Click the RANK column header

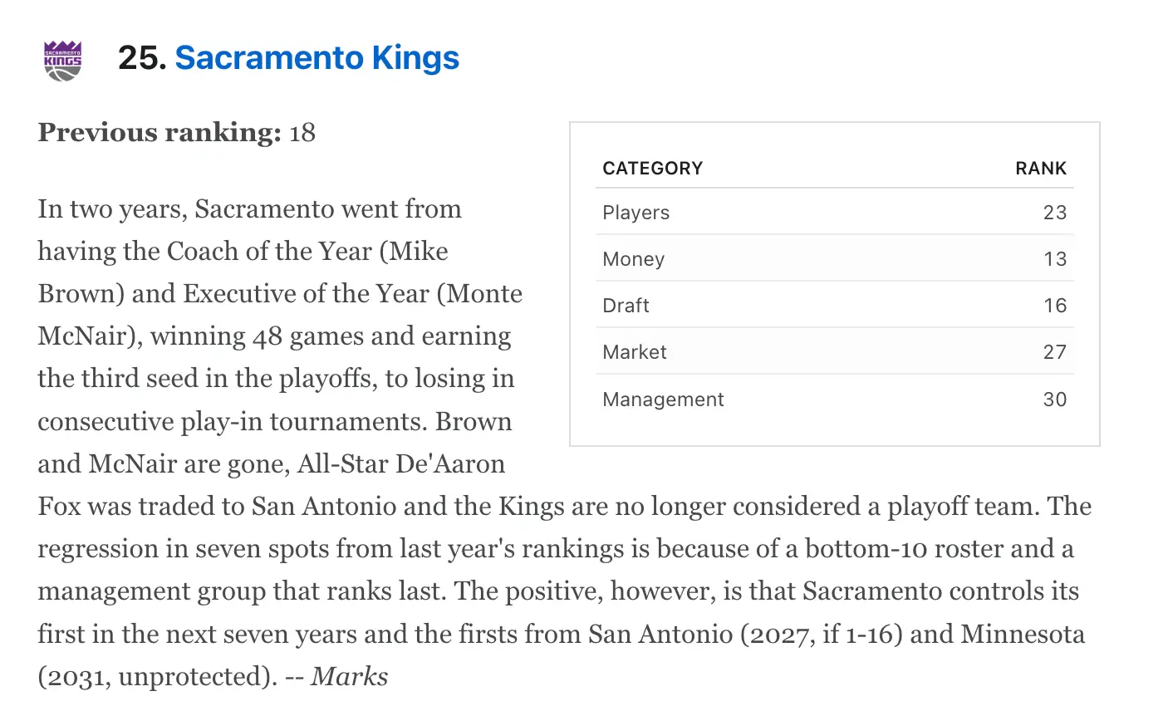(x=1041, y=169)
